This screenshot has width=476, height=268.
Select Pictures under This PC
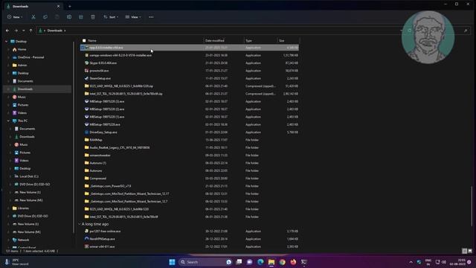pyautogui.click(x=25, y=153)
